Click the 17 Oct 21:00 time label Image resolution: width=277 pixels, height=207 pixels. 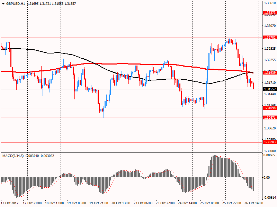tap(32, 203)
